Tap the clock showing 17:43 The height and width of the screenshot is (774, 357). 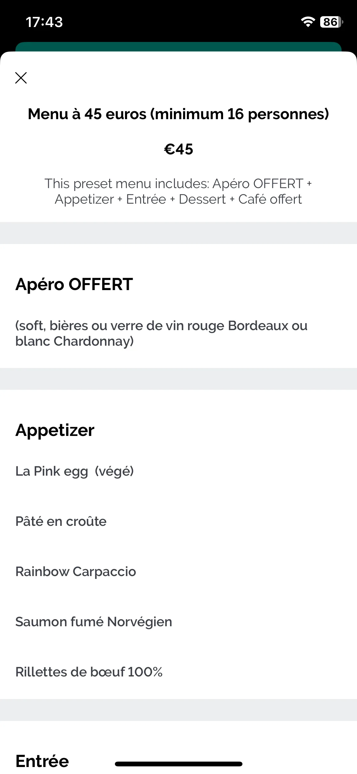(x=44, y=22)
